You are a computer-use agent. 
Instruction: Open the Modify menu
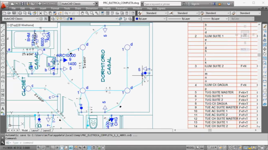click(x=107, y=8)
